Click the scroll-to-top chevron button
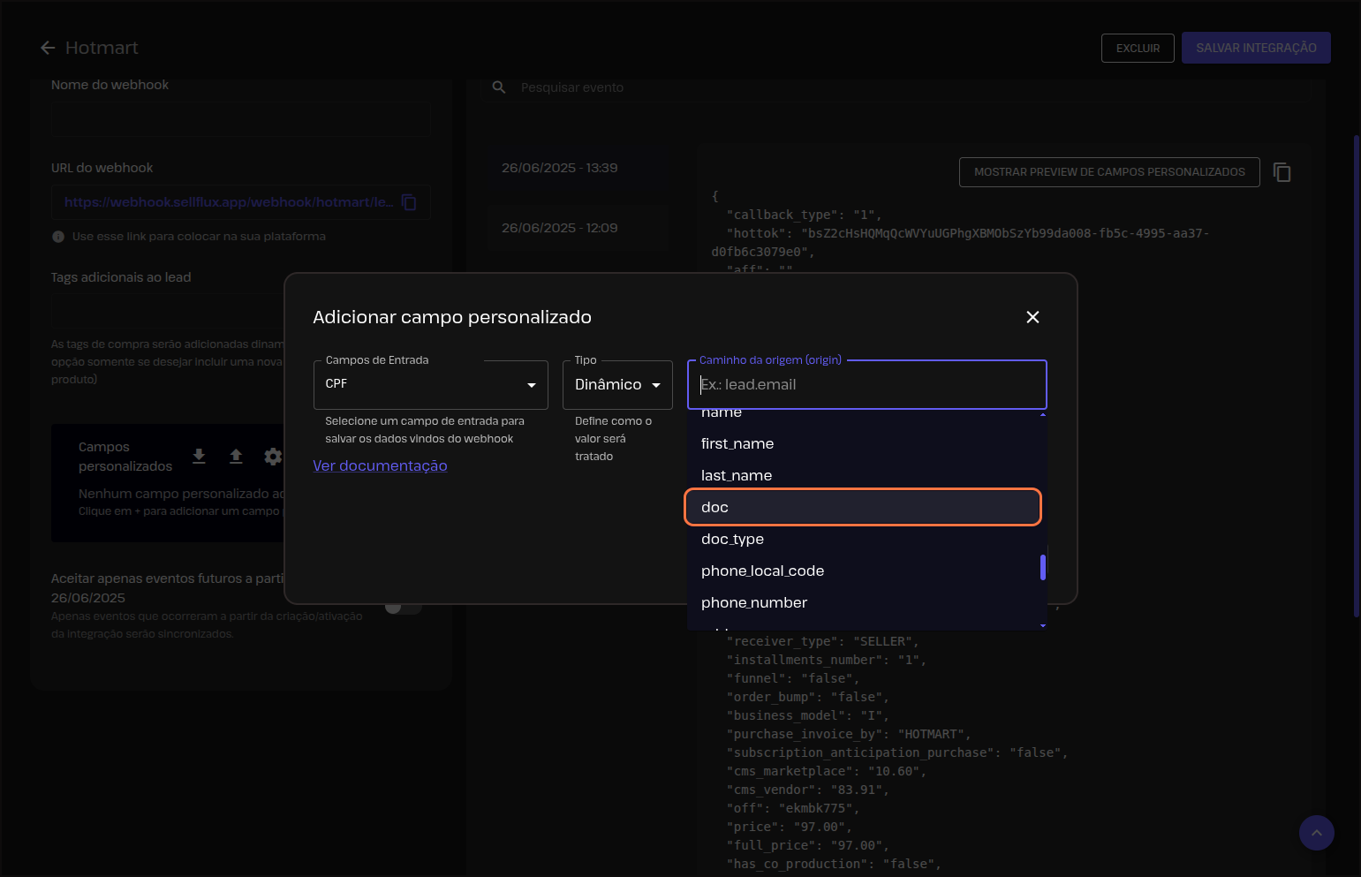 1316,832
